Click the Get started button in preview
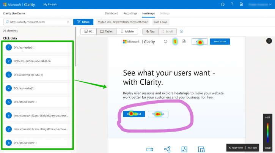Screen dimensions: 275x153 tap(134, 114)
